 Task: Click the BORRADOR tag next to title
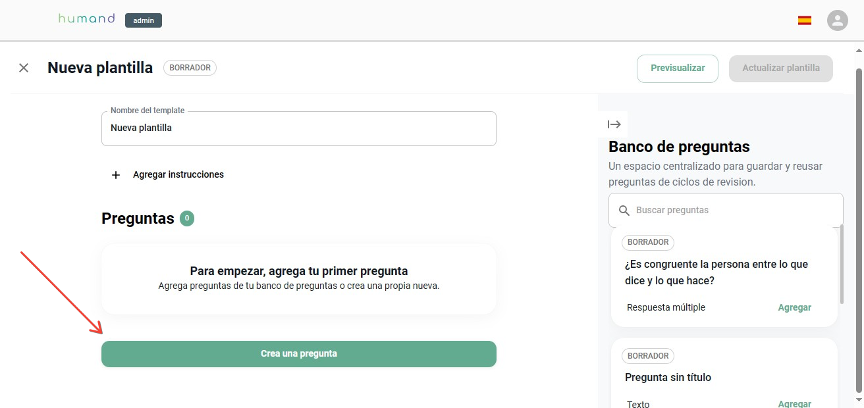click(x=190, y=68)
